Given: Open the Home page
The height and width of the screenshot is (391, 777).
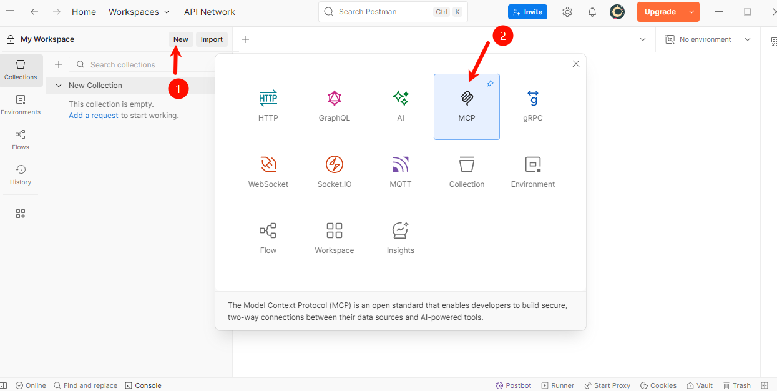Looking at the screenshot, I should tap(84, 12).
